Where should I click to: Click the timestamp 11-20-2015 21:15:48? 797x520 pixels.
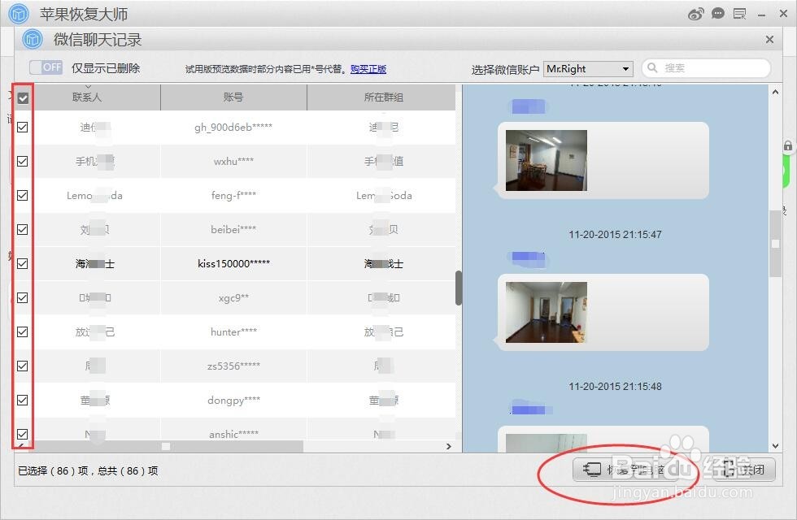(x=615, y=387)
